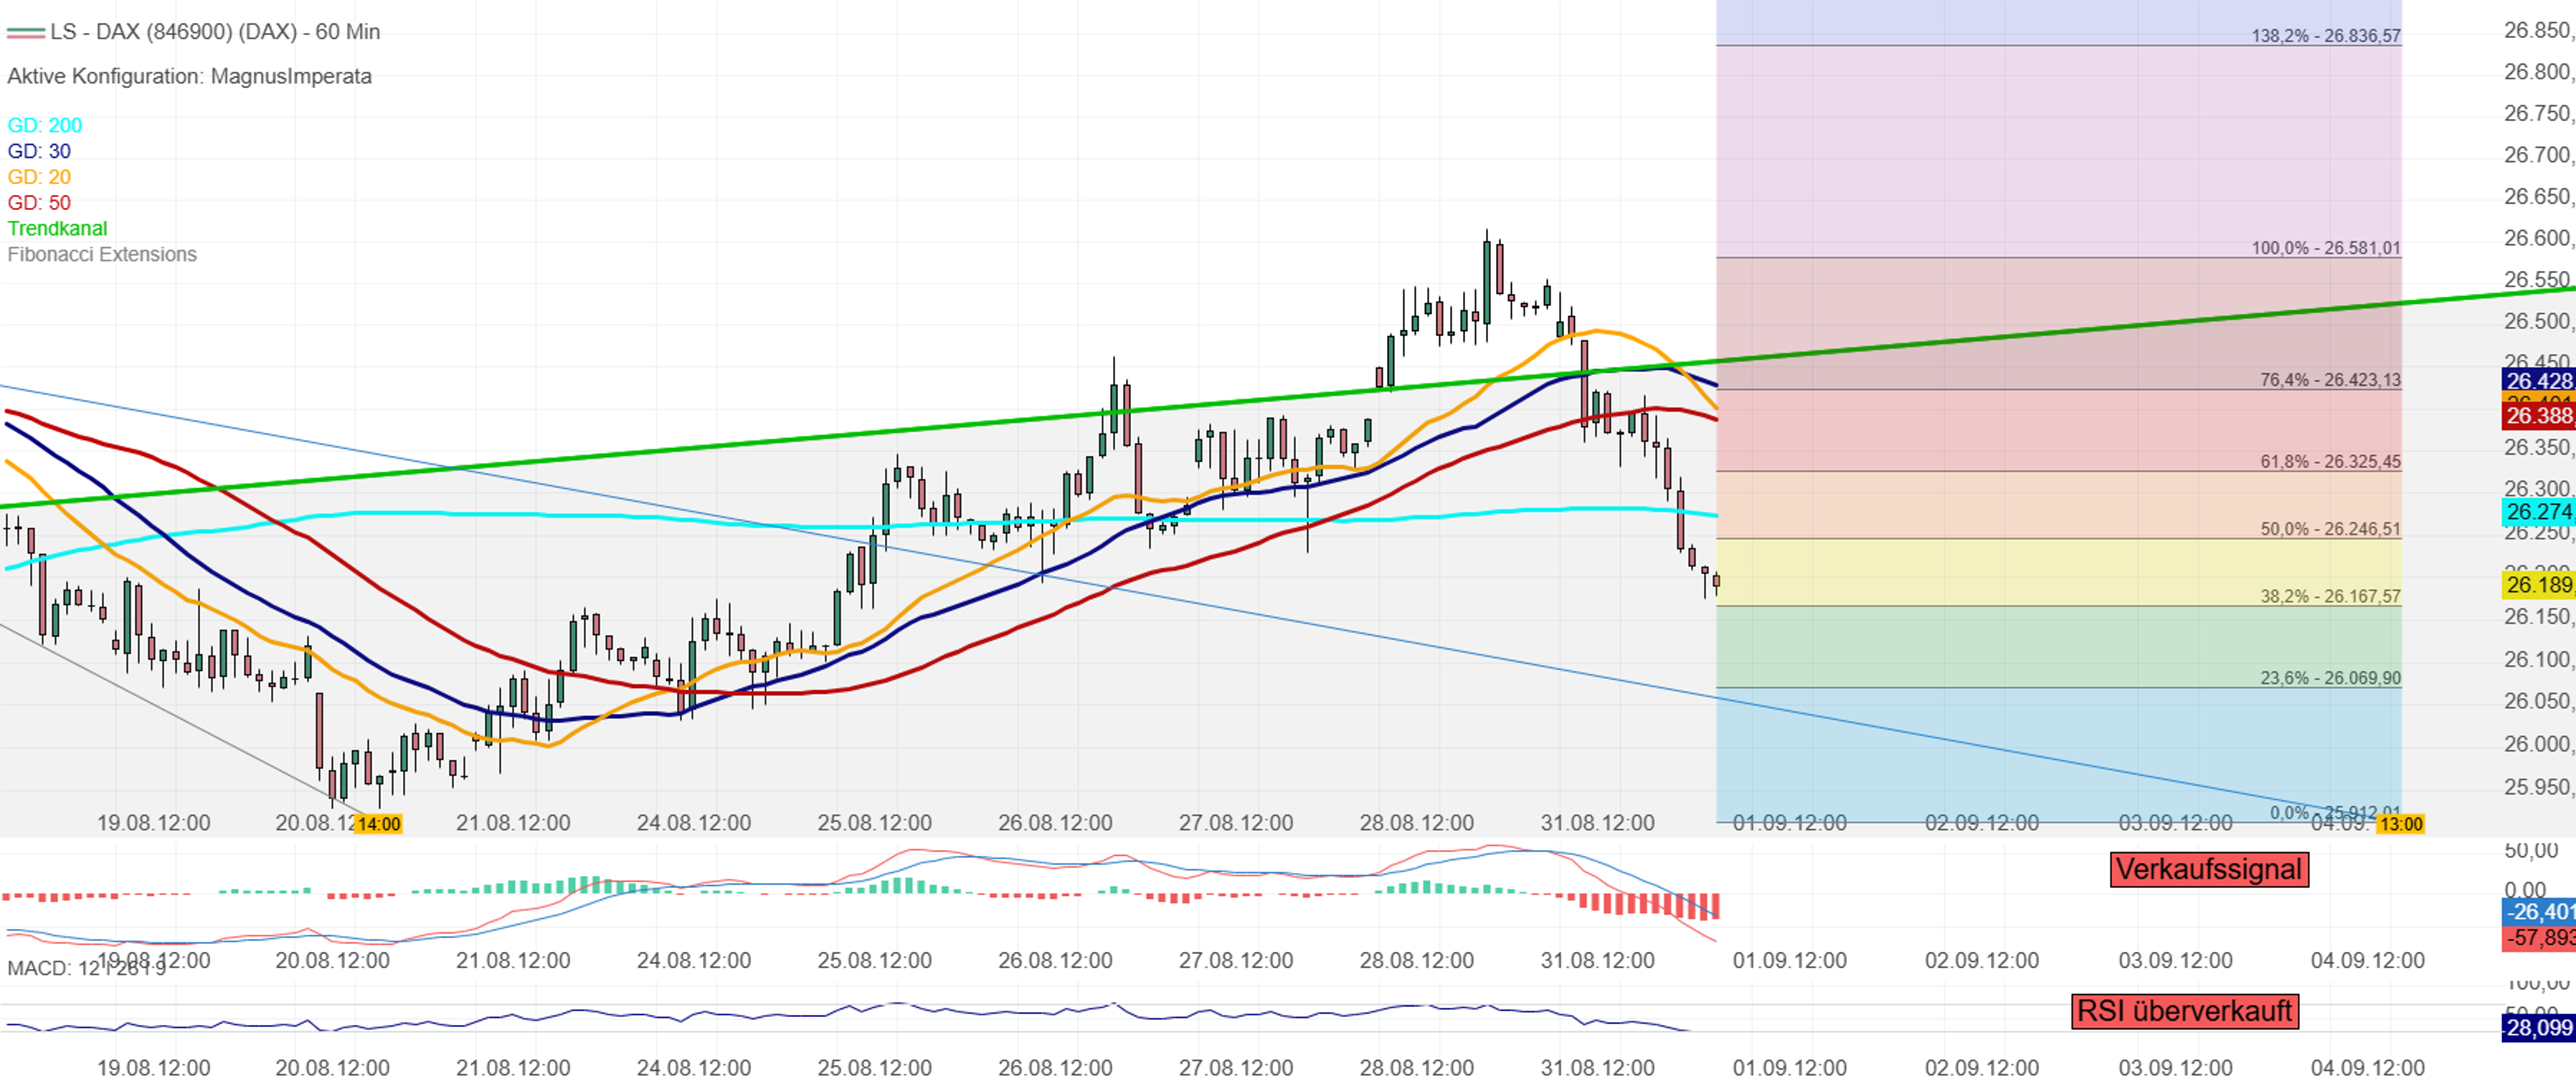Select the 61,8% - 26.325,45 Fibonacci level
2576x1088 pixels.
(2330, 462)
